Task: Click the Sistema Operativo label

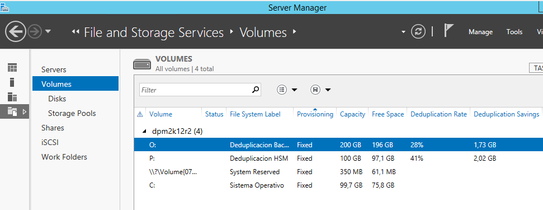Action: [x=257, y=185]
